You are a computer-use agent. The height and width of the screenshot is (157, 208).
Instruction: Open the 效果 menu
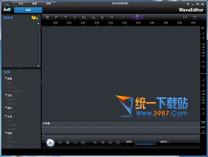[x=48, y=3]
